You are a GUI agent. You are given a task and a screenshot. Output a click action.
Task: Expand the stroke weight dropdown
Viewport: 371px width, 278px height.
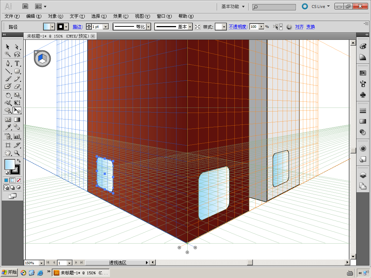pyautogui.click(x=106, y=27)
